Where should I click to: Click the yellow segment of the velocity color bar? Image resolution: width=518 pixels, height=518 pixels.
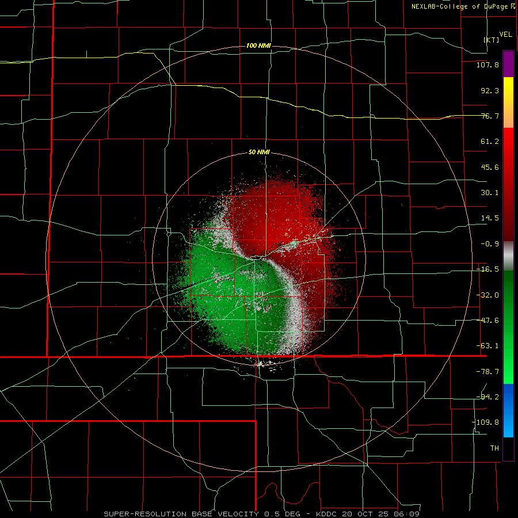[x=508, y=102]
